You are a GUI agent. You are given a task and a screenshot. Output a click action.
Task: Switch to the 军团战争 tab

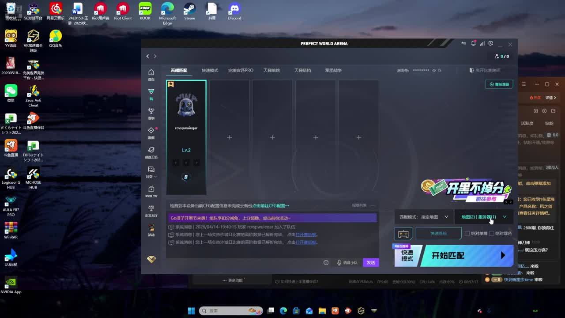[x=333, y=70]
